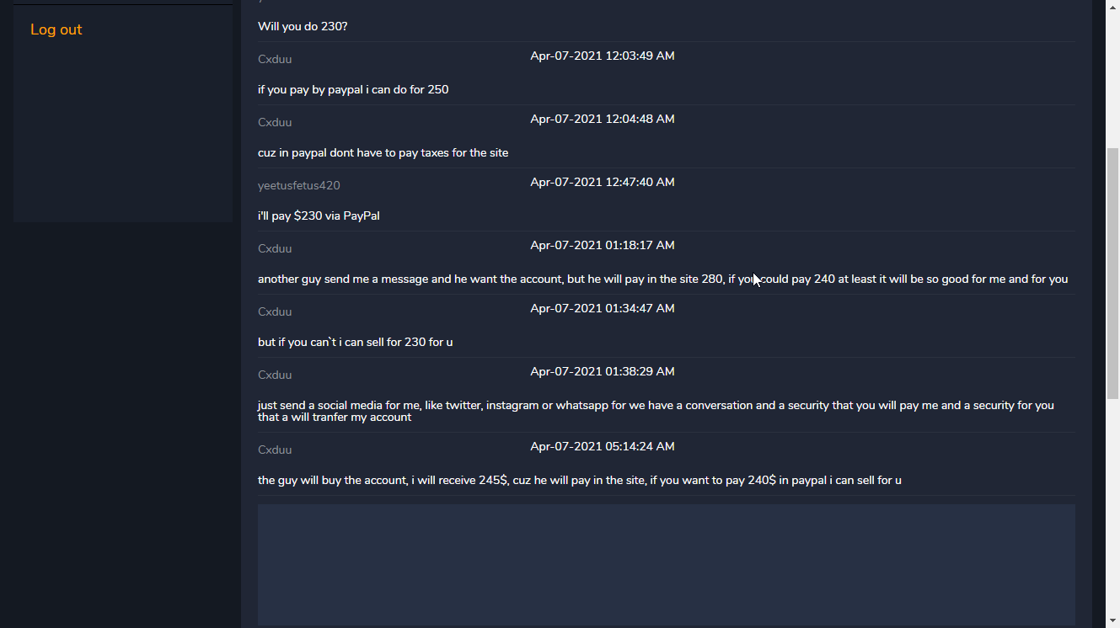Viewport: 1120px width, 628px height.
Task: Click the 12:47:40 AM timestamp
Action: [602, 182]
